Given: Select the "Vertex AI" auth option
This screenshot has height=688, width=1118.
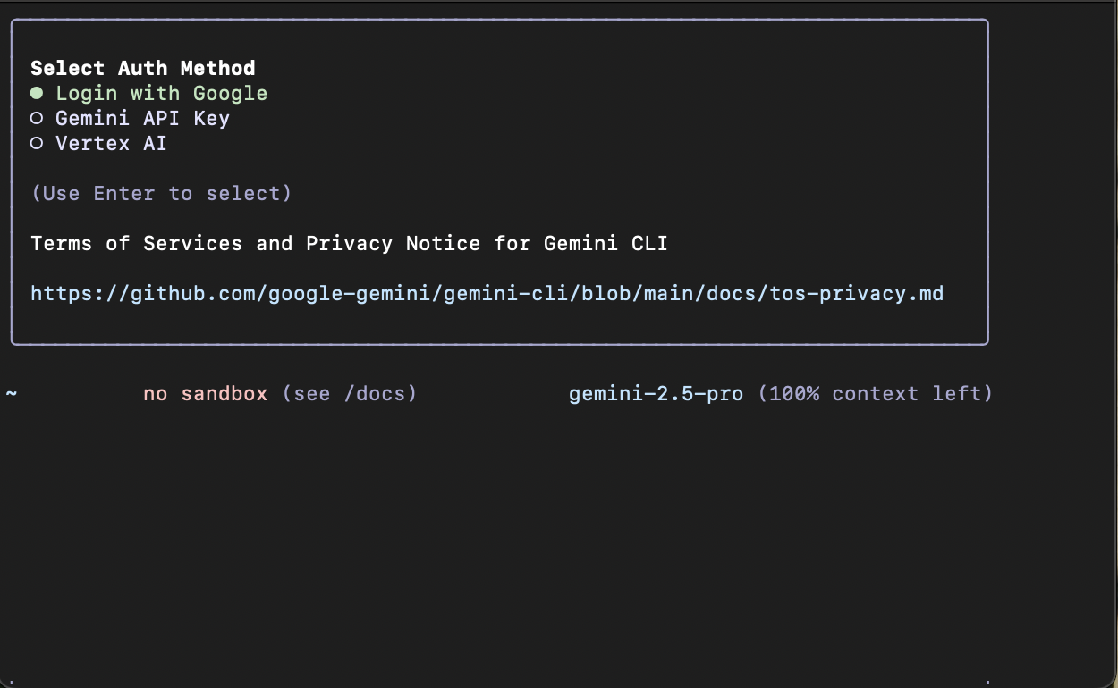Looking at the screenshot, I should [x=111, y=143].
